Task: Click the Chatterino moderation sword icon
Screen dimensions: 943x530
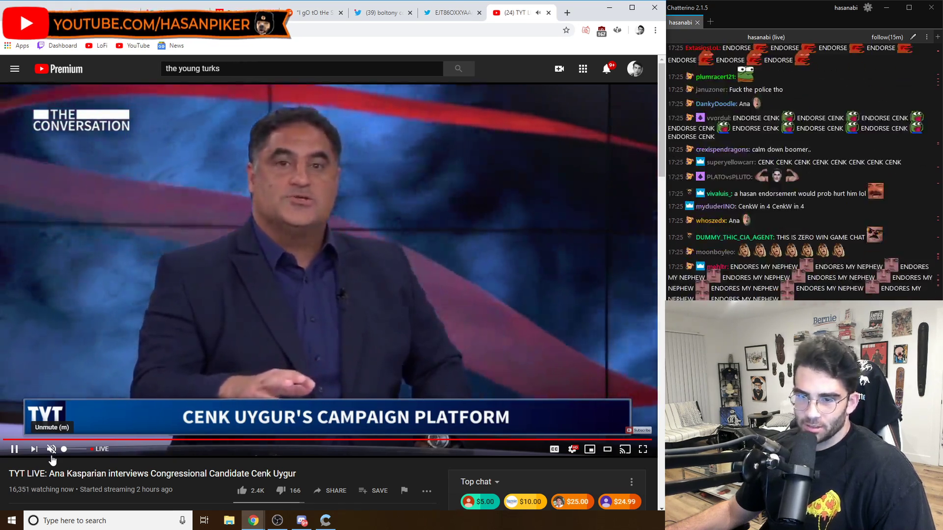Action: coord(914,37)
